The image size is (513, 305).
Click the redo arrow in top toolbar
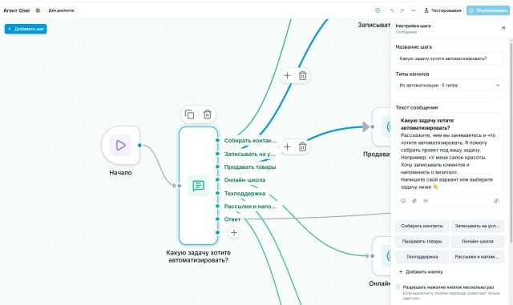tap(402, 10)
